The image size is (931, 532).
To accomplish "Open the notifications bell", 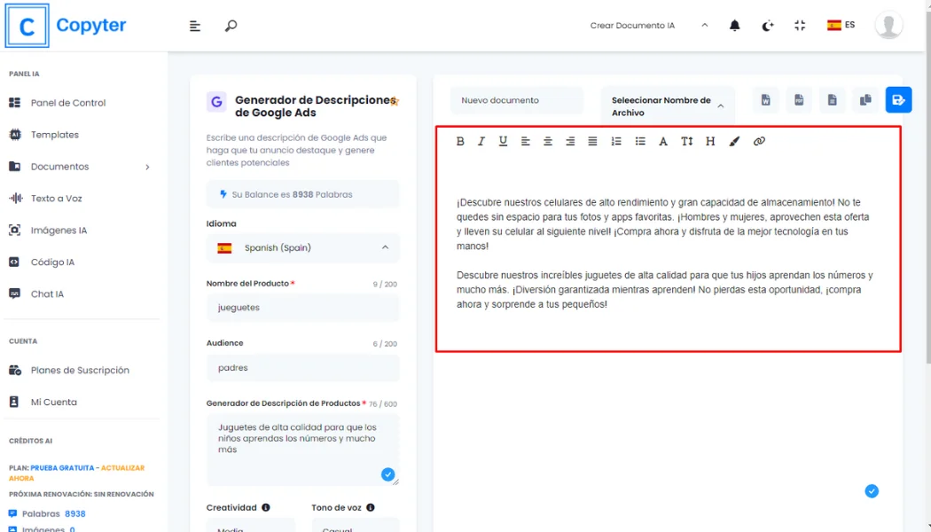I will pos(734,26).
